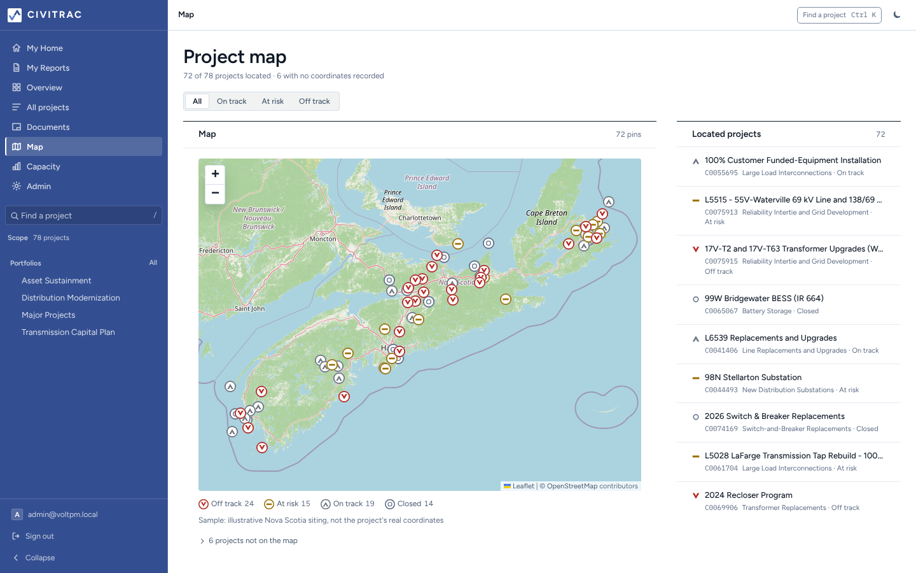Show all portfolios via All link

[x=153, y=262]
